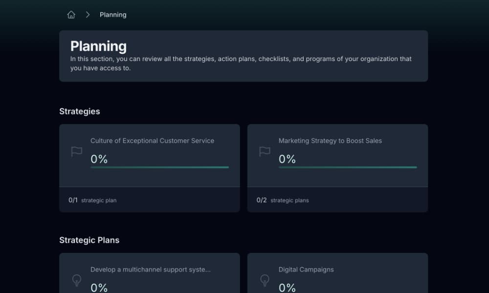Click progress bar under Customer Service strategy
This screenshot has height=293, width=489.
pyautogui.click(x=160, y=167)
